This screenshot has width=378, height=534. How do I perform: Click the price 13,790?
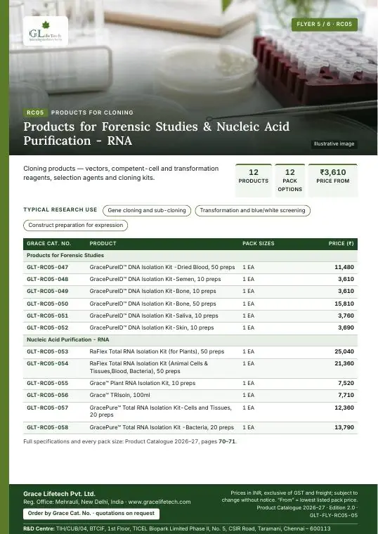[x=344, y=427]
